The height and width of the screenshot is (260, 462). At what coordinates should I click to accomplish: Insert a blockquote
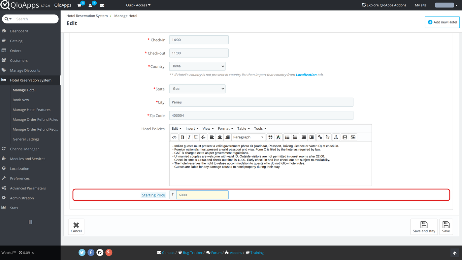tap(270, 137)
